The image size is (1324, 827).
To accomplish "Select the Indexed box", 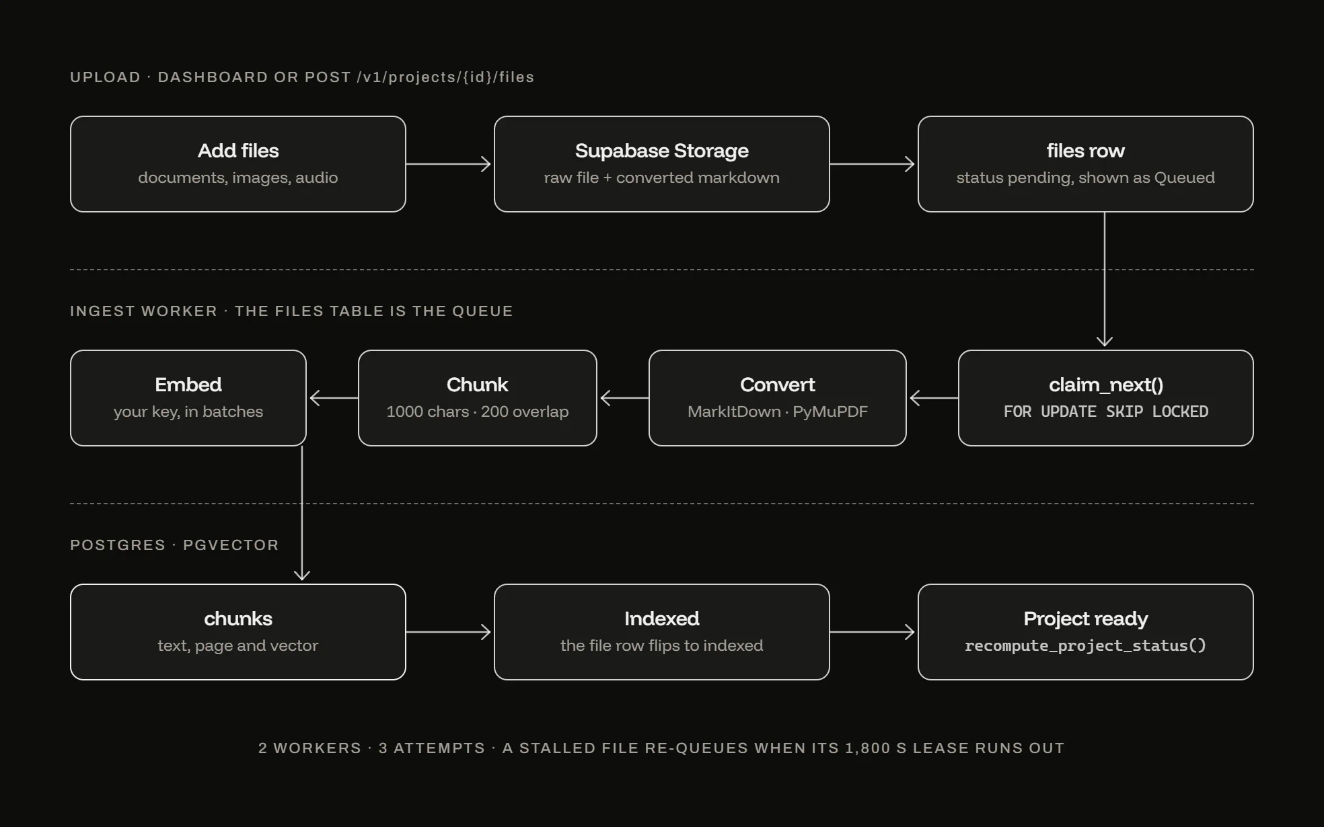I will coord(662,632).
